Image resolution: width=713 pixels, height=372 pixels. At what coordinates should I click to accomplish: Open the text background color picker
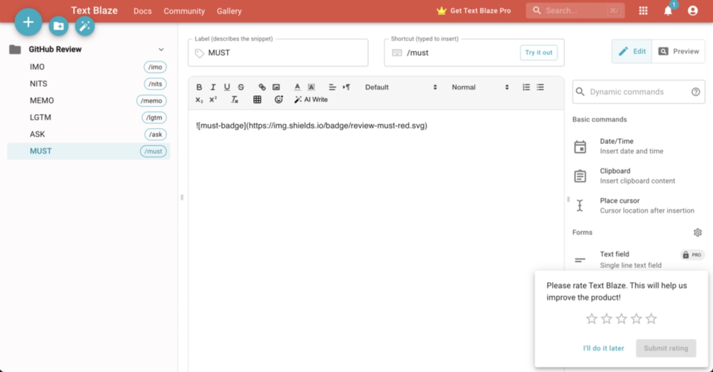coord(311,87)
